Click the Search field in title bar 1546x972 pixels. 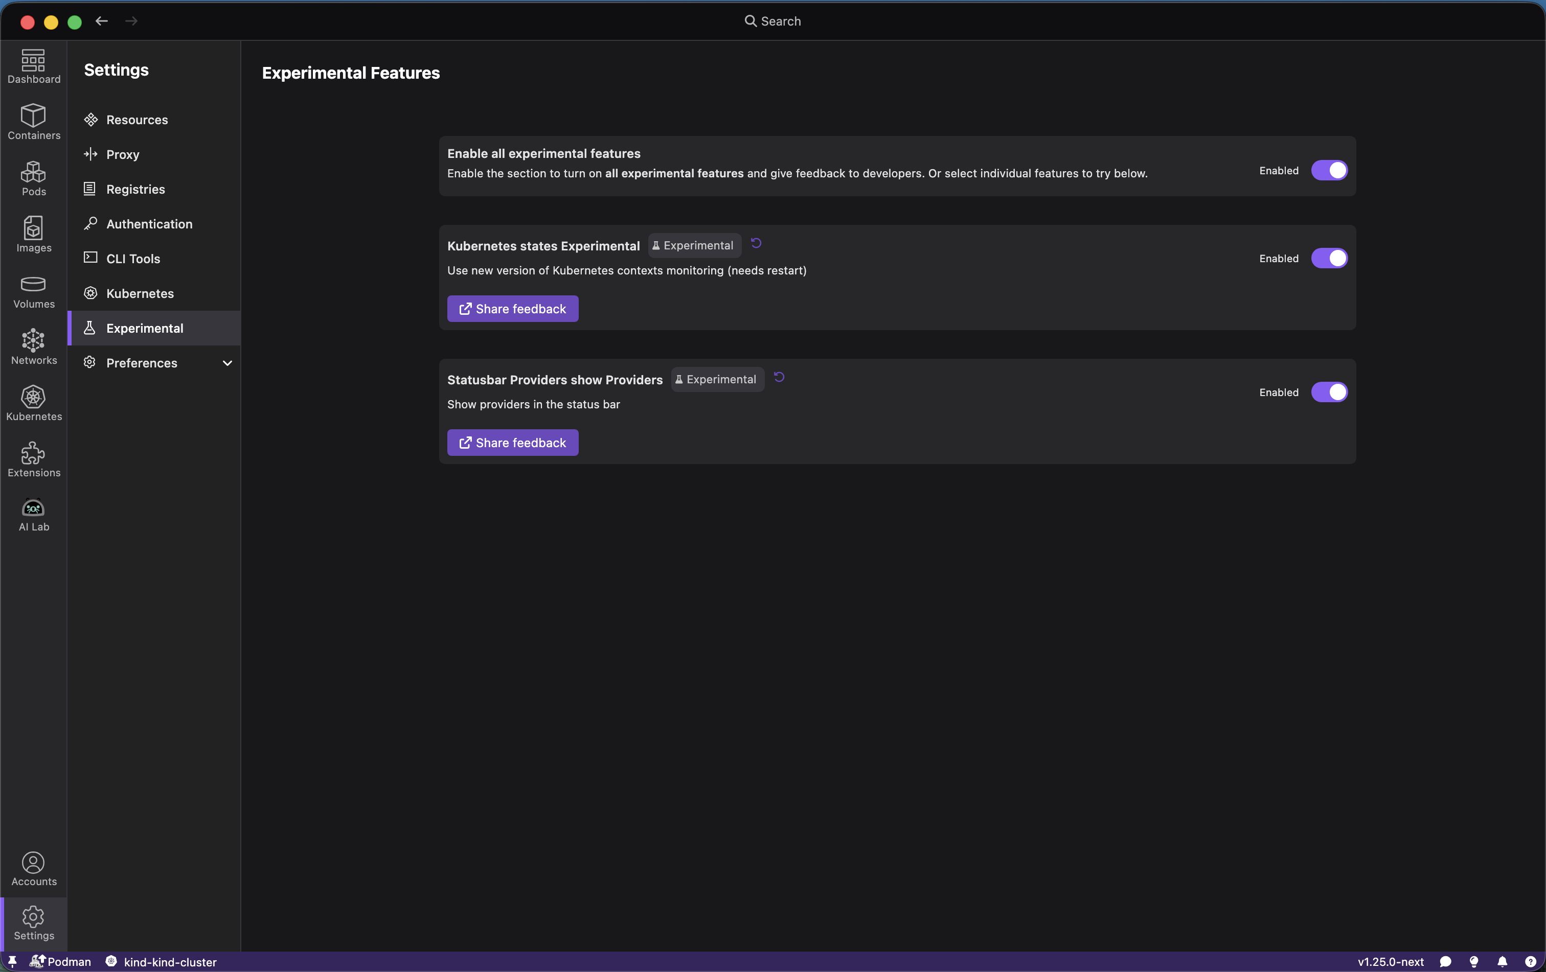click(x=772, y=21)
